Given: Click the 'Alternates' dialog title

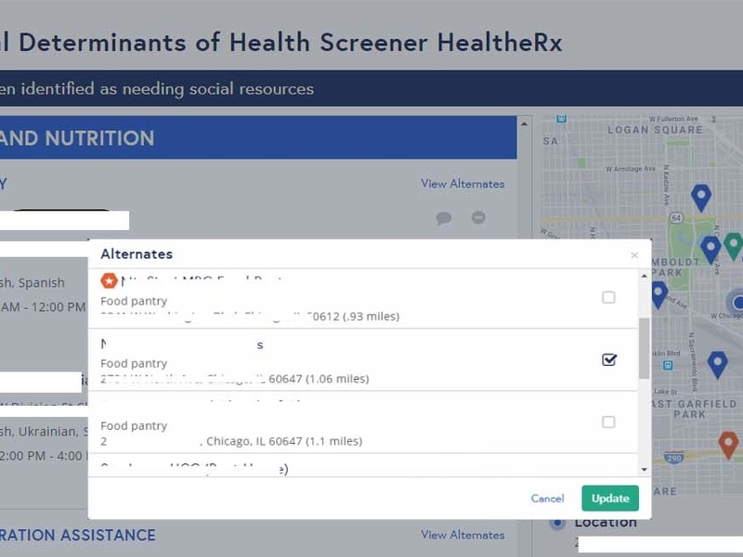Looking at the screenshot, I should coord(137,254).
